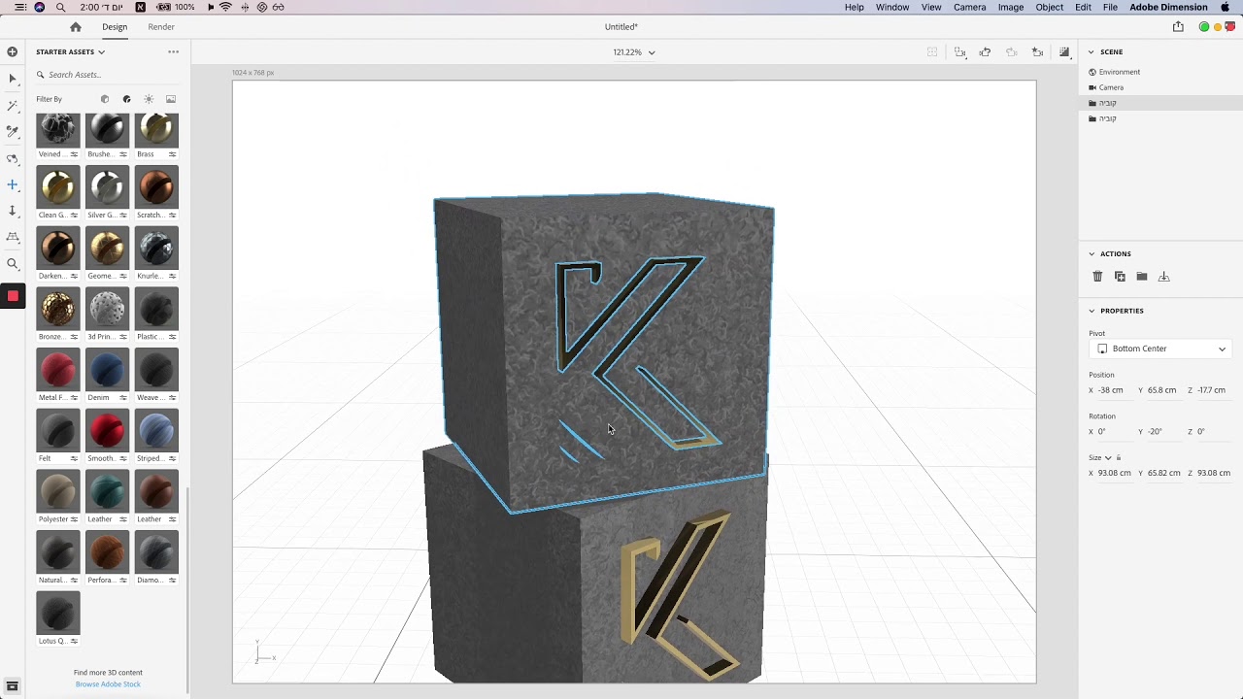Image resolution: width=1243 pixels, height=699 pixels.
Task: Pick the Brass material swatch
Action: pyautogui.click(x=156, y=129)
